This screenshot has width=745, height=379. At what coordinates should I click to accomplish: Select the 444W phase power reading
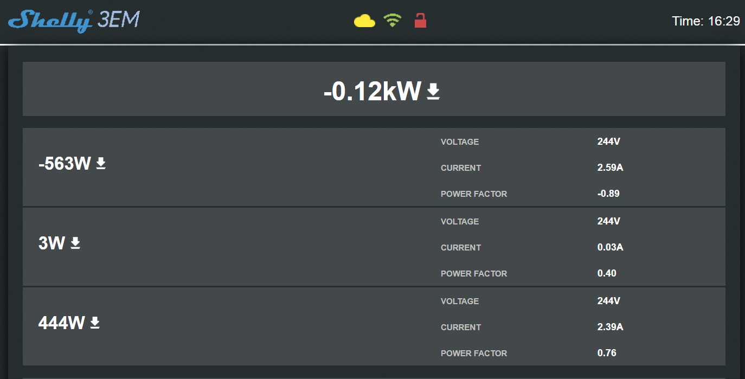pos(62,323)
